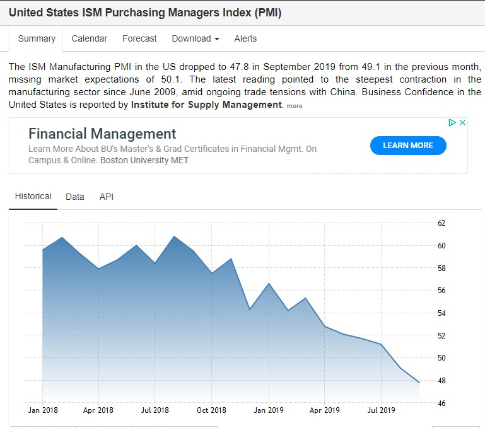Click the 50 level on the y-axis
Viewport: 485px width, 428px height.
pyautogui.click(x=441, y=358)
